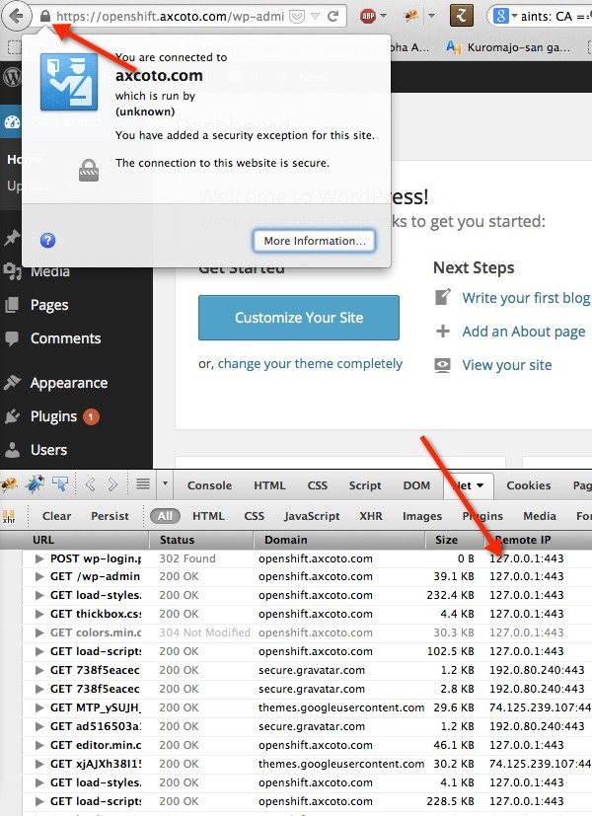Click the Domain column header
This screenshot has height=816, width=592.
click(339, 540)
